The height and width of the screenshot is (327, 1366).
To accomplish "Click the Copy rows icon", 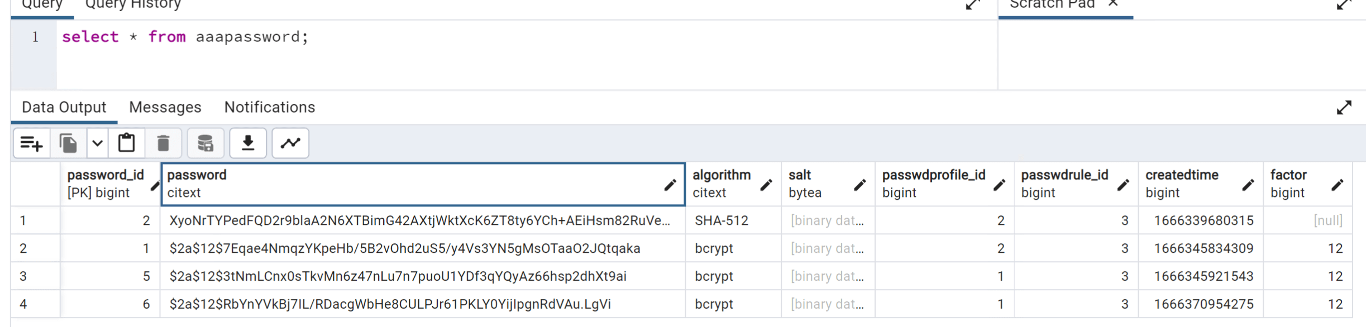I will click(x=68, y=143).
